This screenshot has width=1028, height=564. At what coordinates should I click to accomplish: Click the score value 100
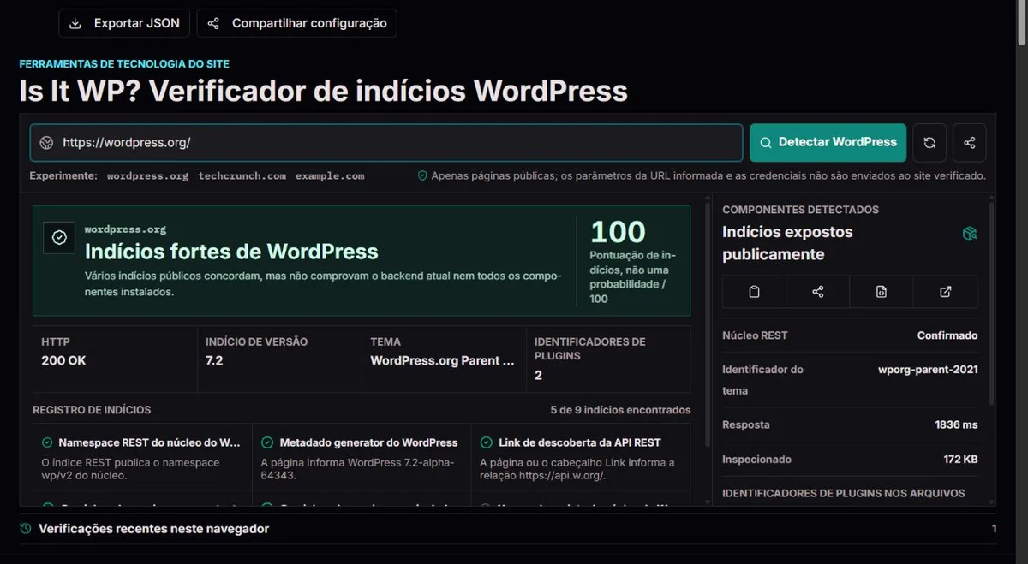(x=618, y=232)
